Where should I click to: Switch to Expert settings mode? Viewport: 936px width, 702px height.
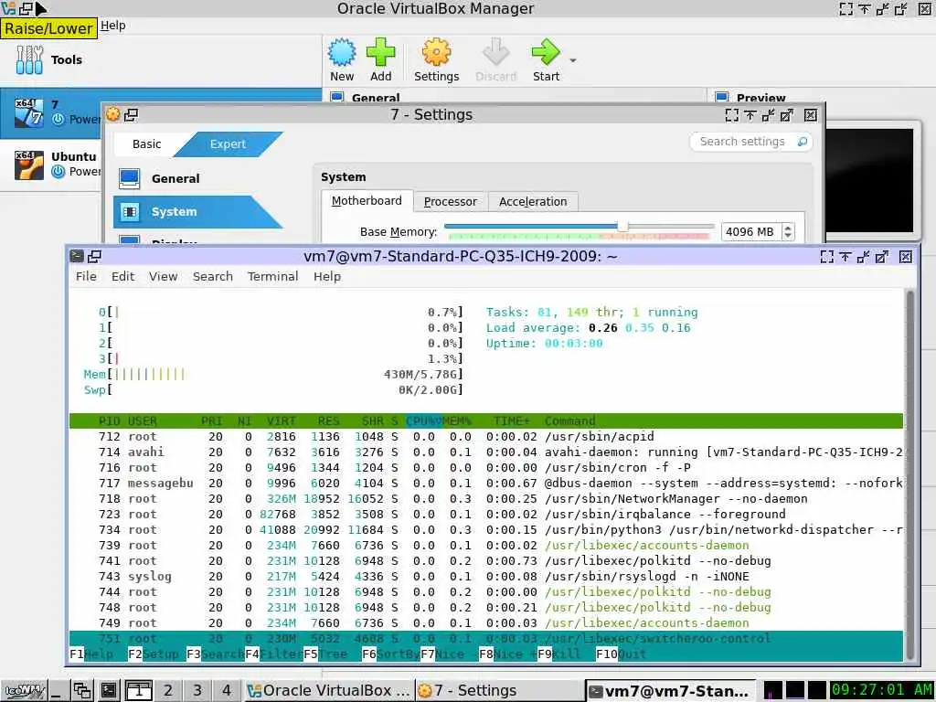click(228, 144)
